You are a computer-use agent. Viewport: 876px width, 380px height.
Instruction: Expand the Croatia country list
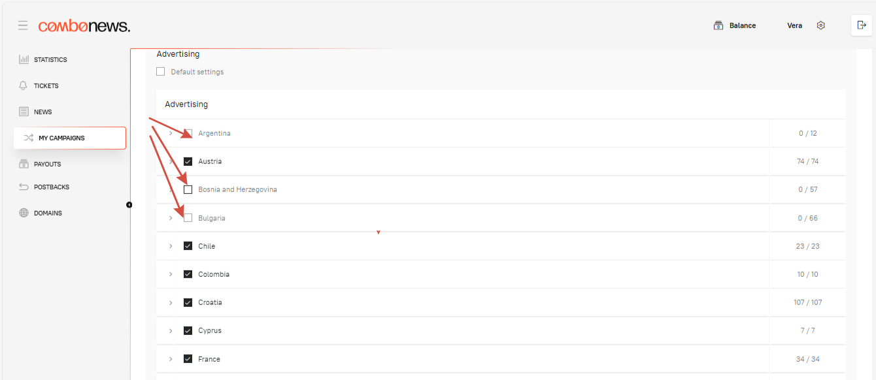pos(171,302)
